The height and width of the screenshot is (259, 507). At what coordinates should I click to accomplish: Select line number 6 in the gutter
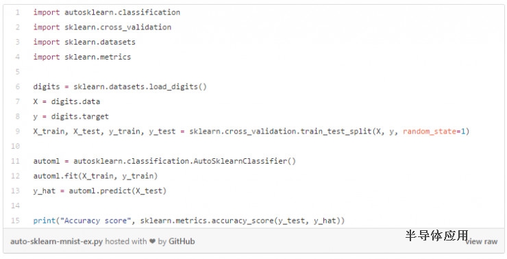tap(17, 86)
